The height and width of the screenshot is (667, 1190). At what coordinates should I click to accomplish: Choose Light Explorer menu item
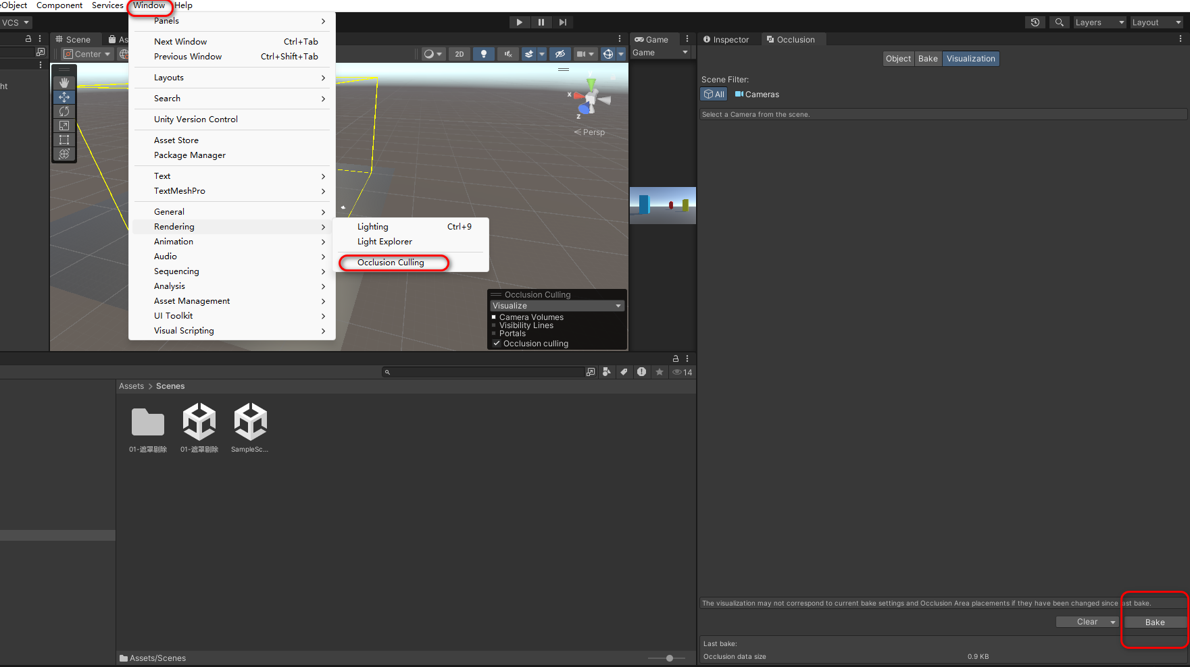410,242
